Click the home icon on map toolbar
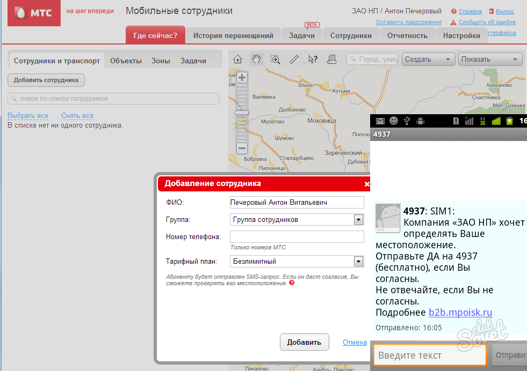 coord(237,60)
